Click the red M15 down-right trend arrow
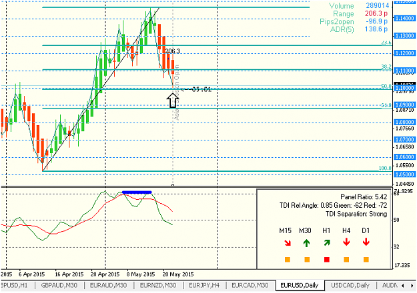 [287, 243]
